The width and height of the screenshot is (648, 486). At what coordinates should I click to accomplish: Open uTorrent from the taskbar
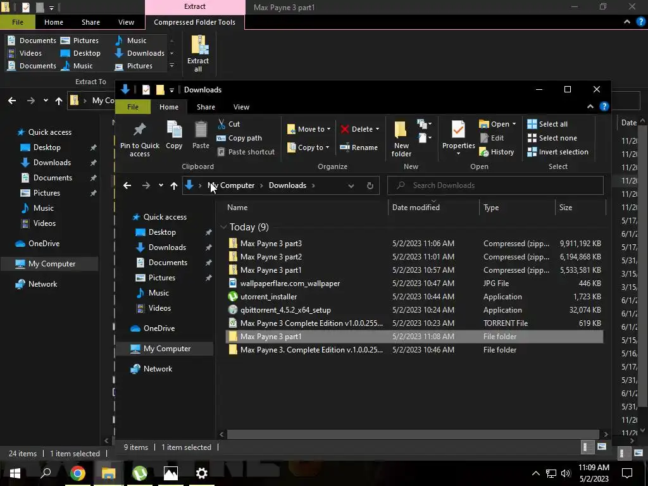[x=140, y=473]
